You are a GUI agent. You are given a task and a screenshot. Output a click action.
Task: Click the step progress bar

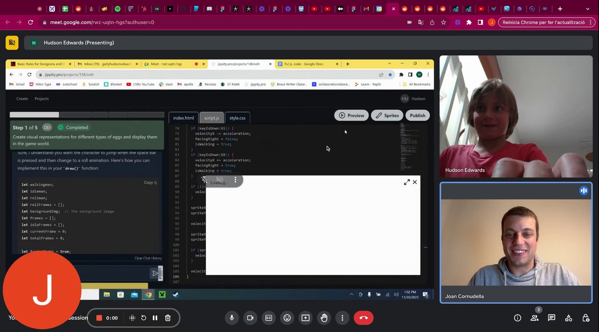pos(87,114)
